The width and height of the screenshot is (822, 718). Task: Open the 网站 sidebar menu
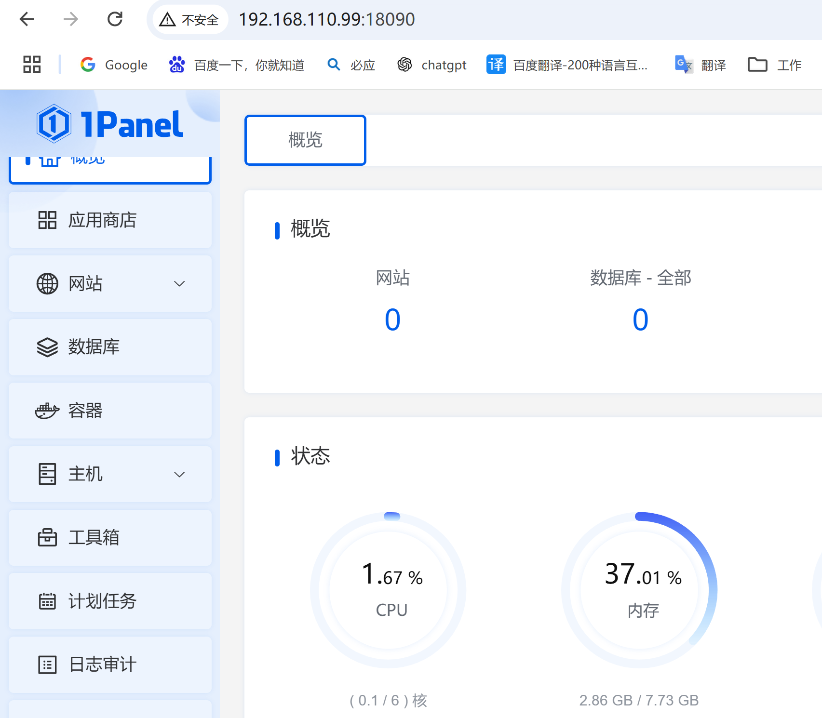click(110, 284)
